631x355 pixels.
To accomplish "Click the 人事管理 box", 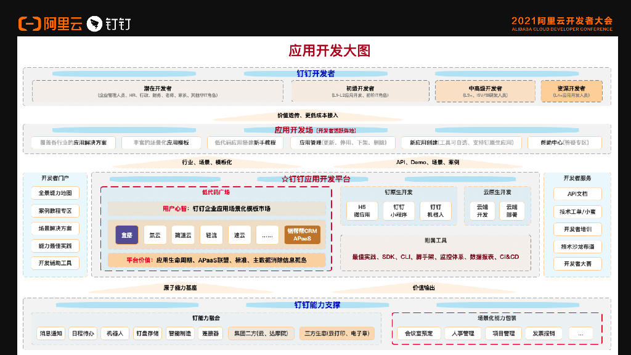I will [x=463, y=333].
